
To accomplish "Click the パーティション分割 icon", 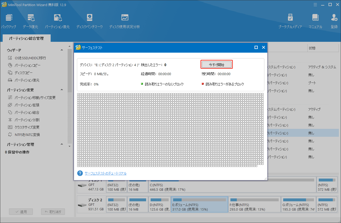I will click(x=10, y=120).
